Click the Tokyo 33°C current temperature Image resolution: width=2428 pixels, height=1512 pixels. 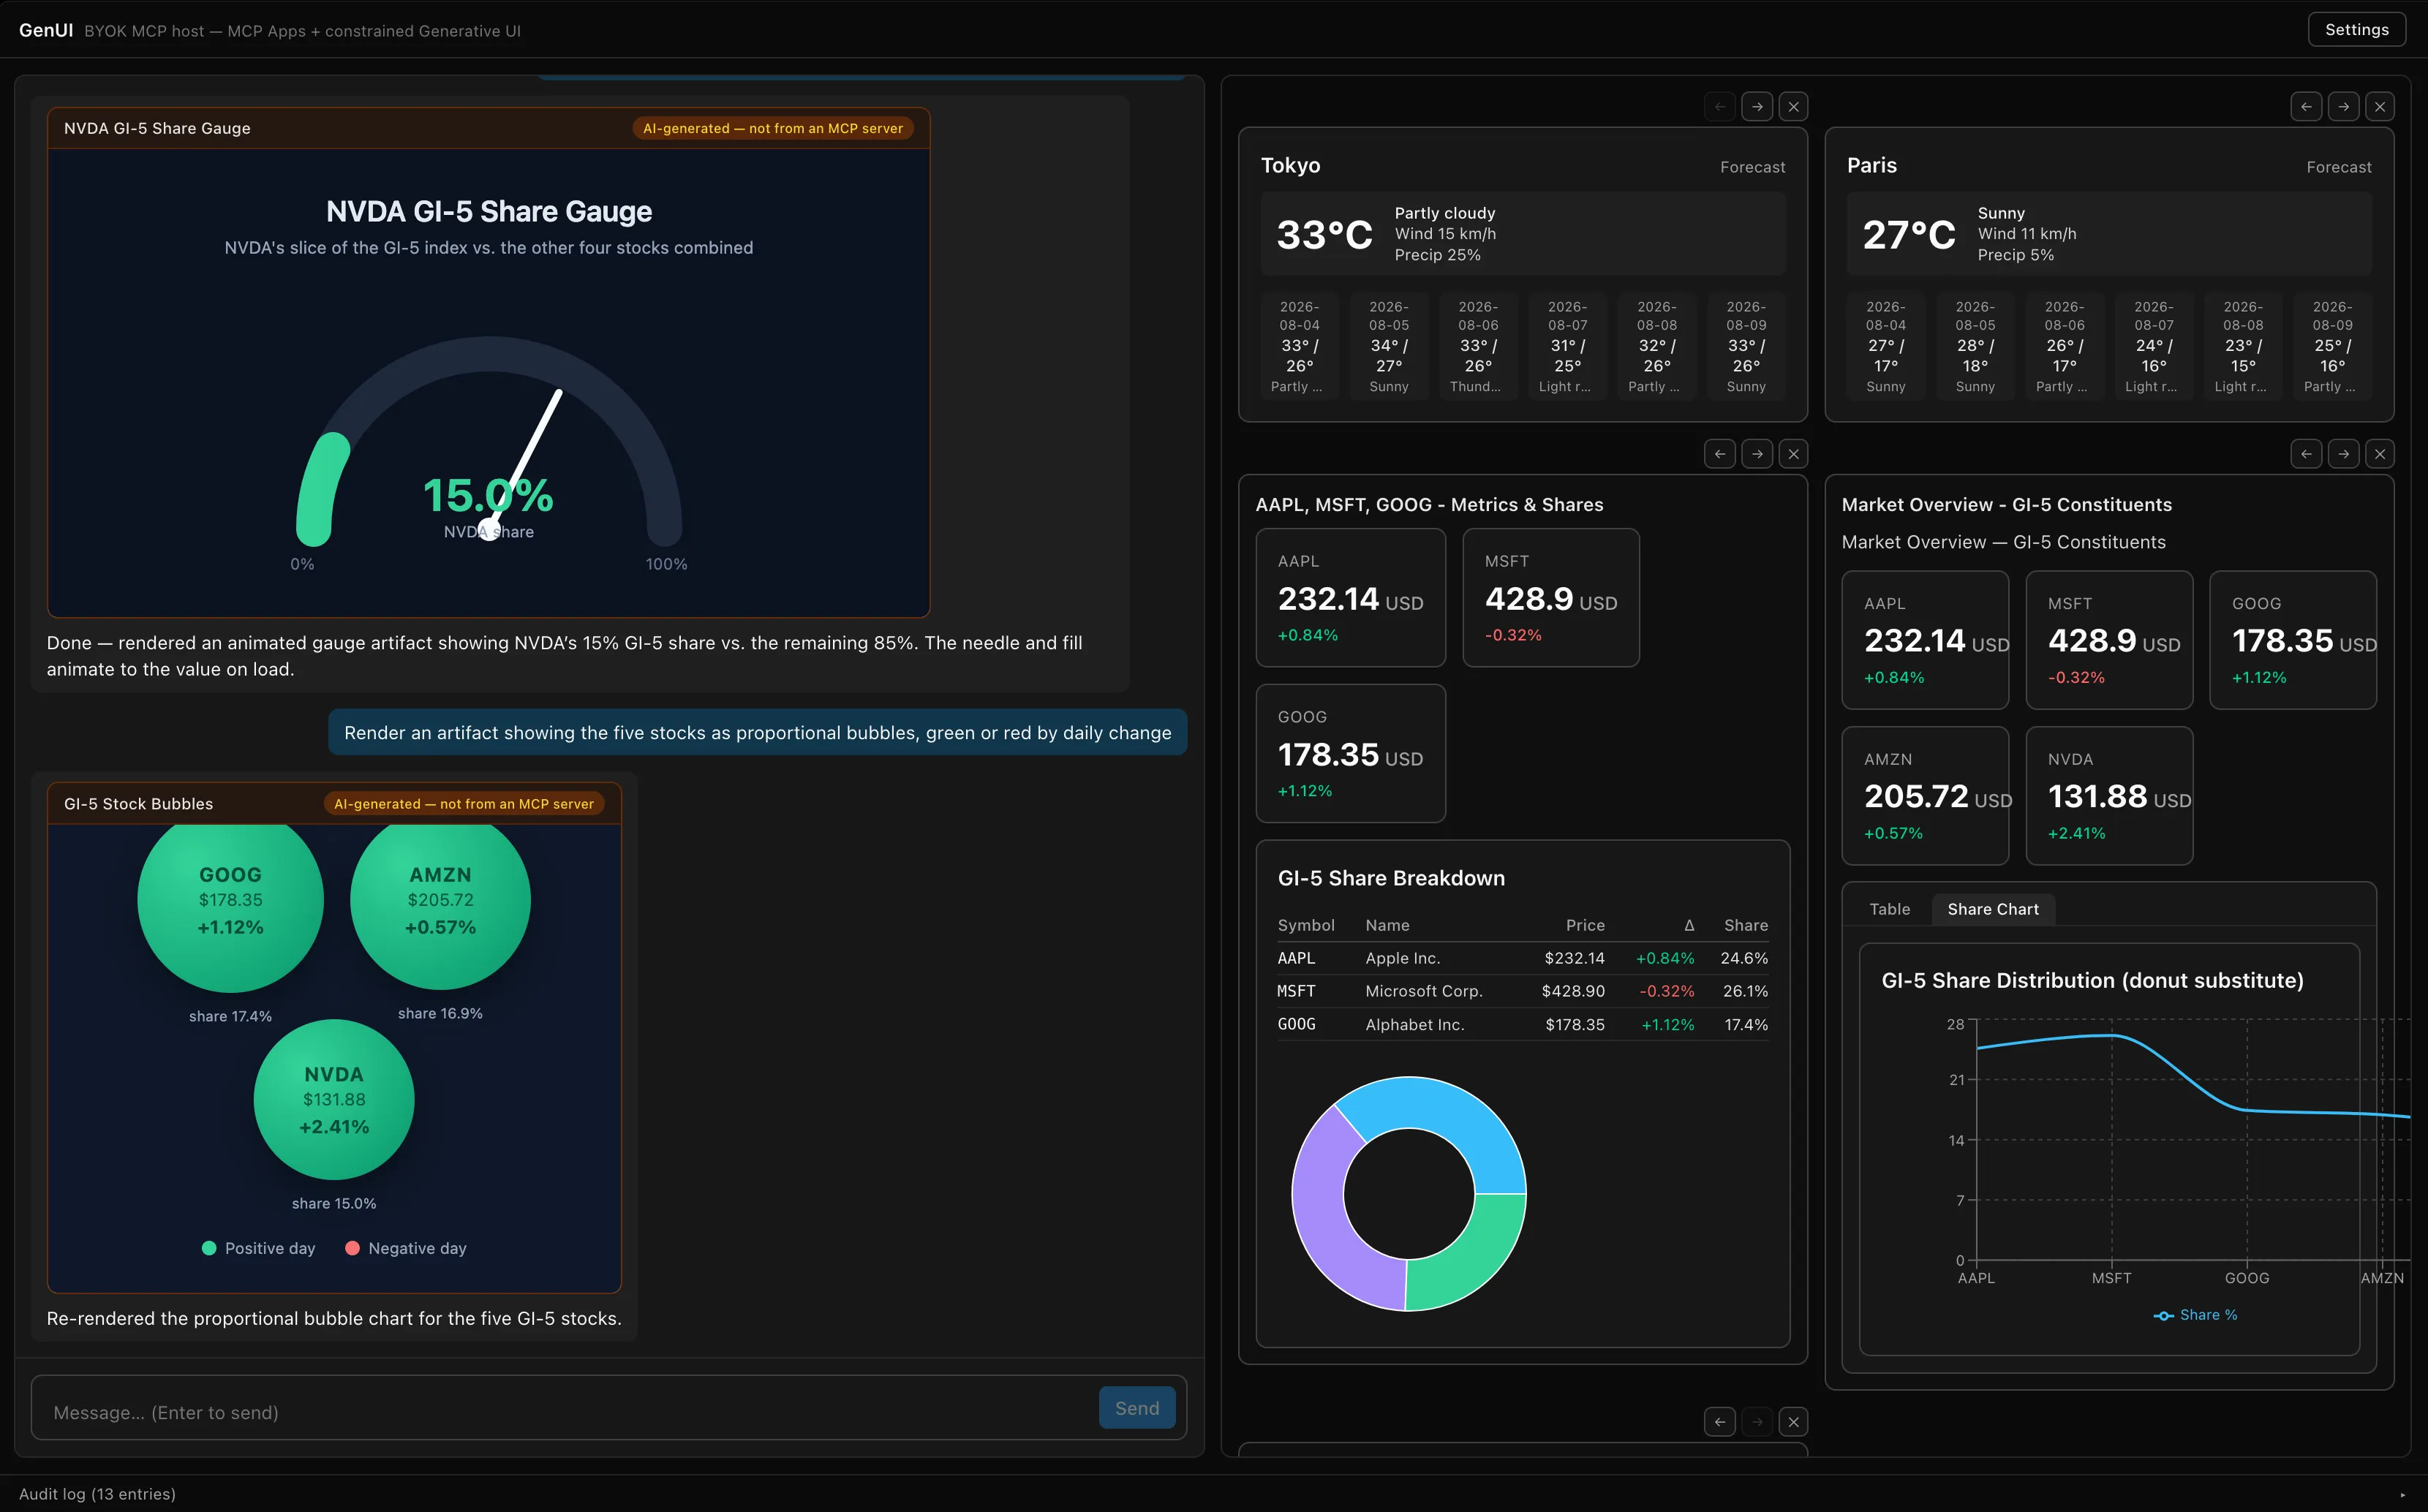[x=1324, y=235]
